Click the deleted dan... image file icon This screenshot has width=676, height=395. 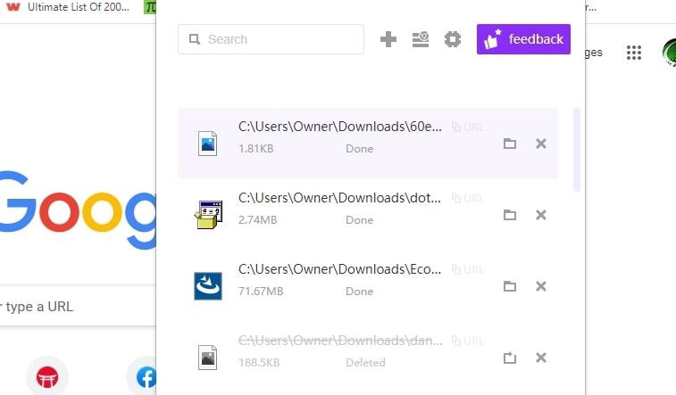click(x=207, y=358)
